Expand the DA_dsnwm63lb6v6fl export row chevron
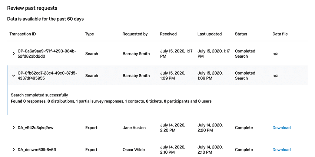Screen dimensions: 315x157 click(x=14, y=150)
